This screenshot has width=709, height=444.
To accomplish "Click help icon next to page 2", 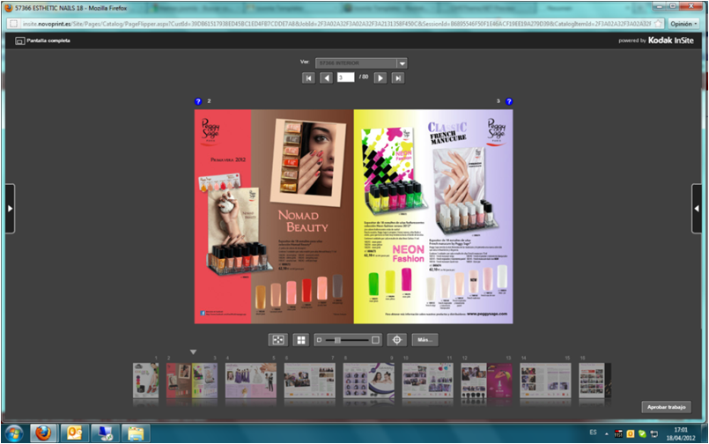I will (198, 101).
